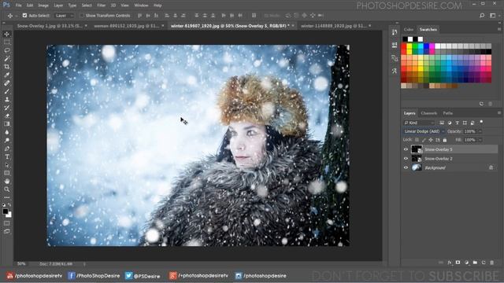Select the Rectangle shape tool
Viewport: 504px width, 283px height.
click(7, 173)
